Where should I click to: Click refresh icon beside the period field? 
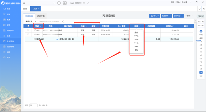pos(88,3)
